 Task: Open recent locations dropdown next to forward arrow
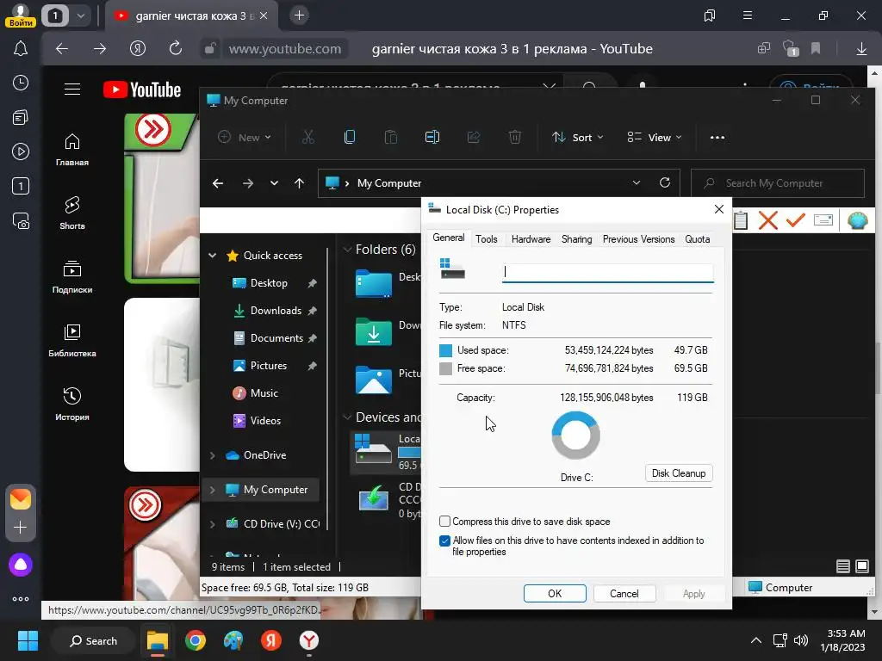point(274,183)
